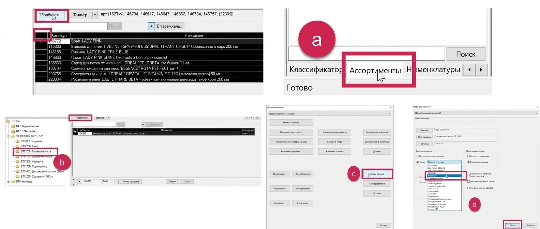Select the highlighted blue item in the open dropdown list
The image size is (540, 229).
pos(444,176)
